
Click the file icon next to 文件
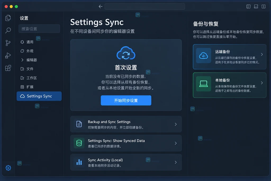pos(22,69)
